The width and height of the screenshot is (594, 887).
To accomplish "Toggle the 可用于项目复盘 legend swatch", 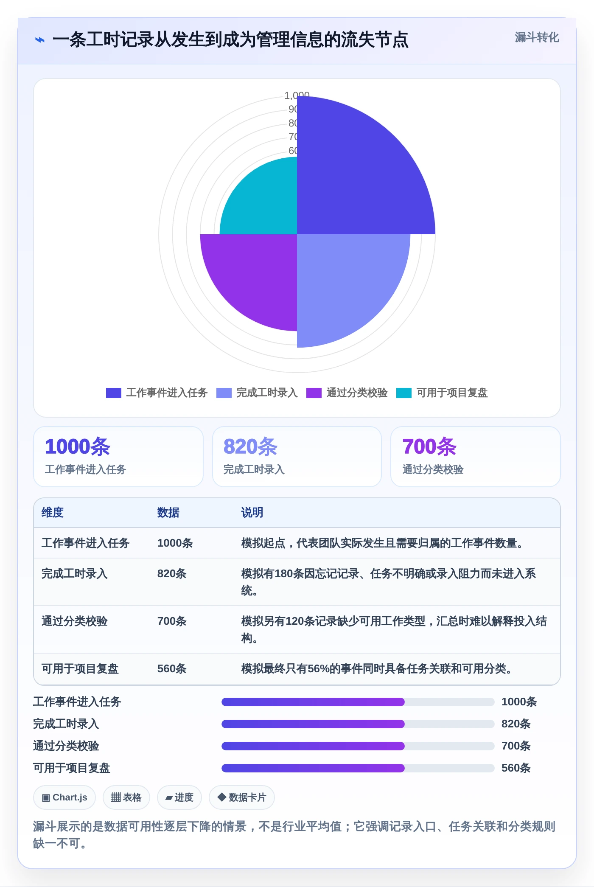I will click(x=404, y=393).
